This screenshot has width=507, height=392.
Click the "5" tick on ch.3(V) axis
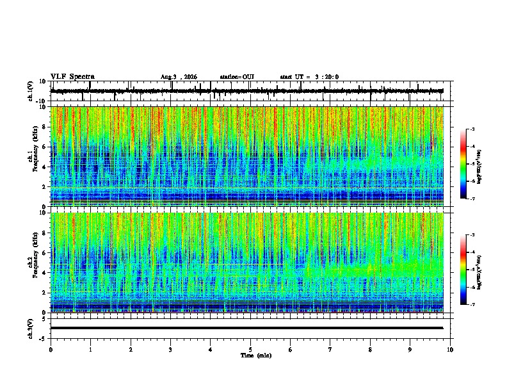44,318
